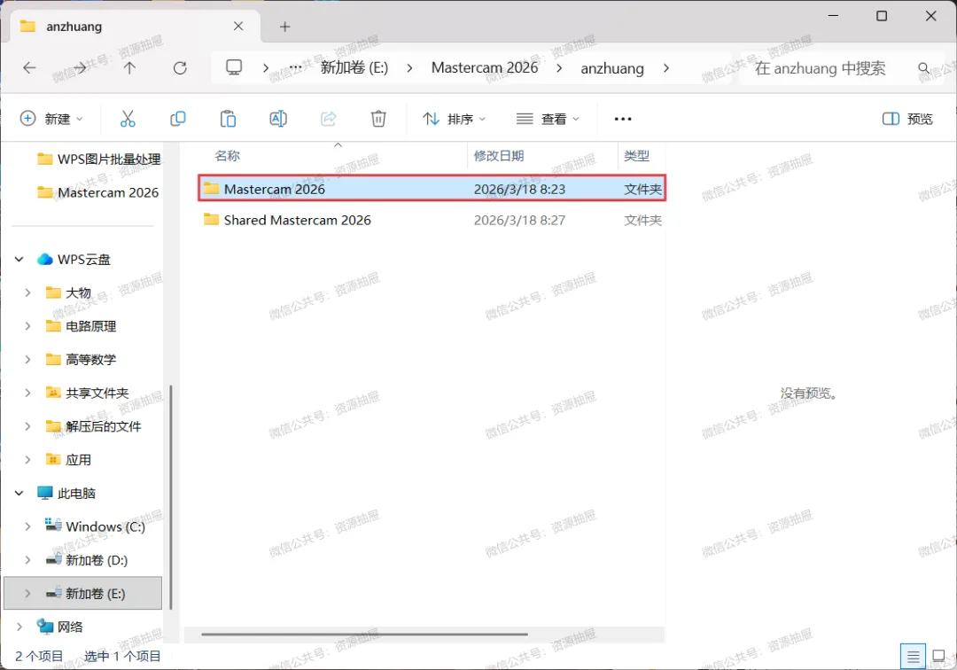
Task: Expand the 解压后的文件 node
Action: (x=27, y=426)
